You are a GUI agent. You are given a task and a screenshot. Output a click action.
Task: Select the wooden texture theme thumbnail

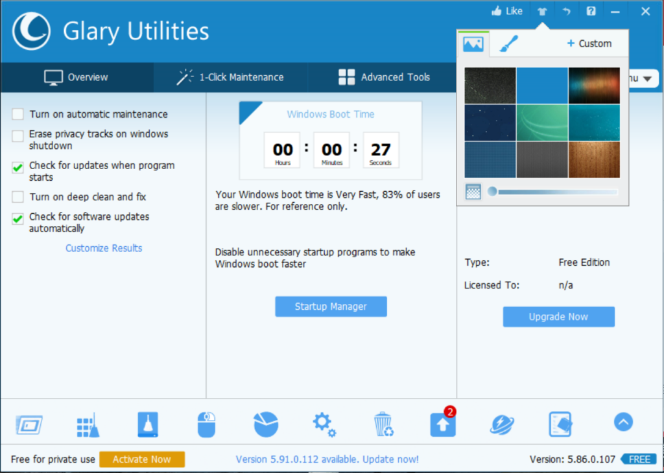[594, 159]
